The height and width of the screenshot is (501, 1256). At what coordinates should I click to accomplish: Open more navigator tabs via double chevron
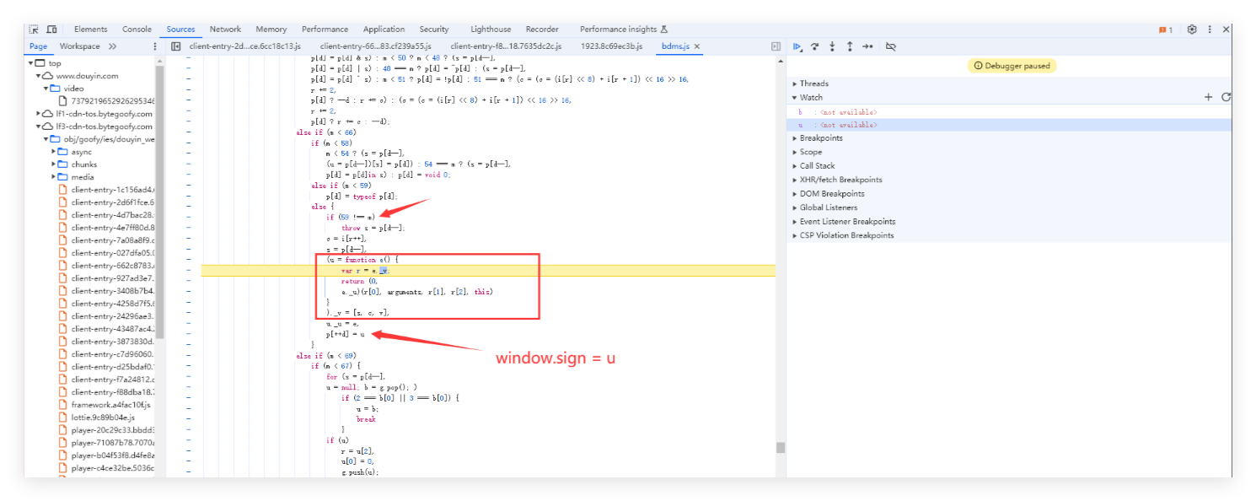(x=112, y=46)
